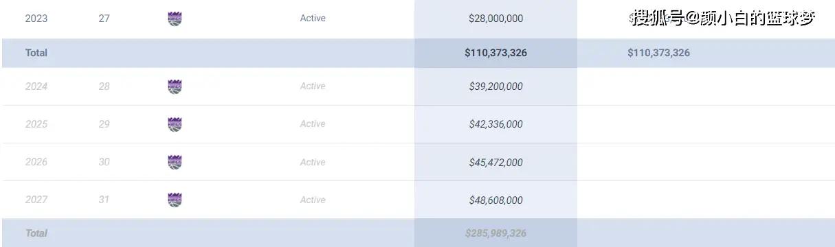
Task: Click the Sohu watermark text
Action: [724, 18]
